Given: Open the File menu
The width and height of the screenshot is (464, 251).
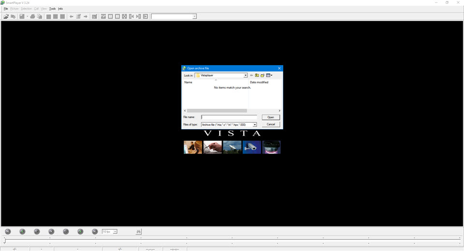Looking at the screenshot, I should coord(6,9).
